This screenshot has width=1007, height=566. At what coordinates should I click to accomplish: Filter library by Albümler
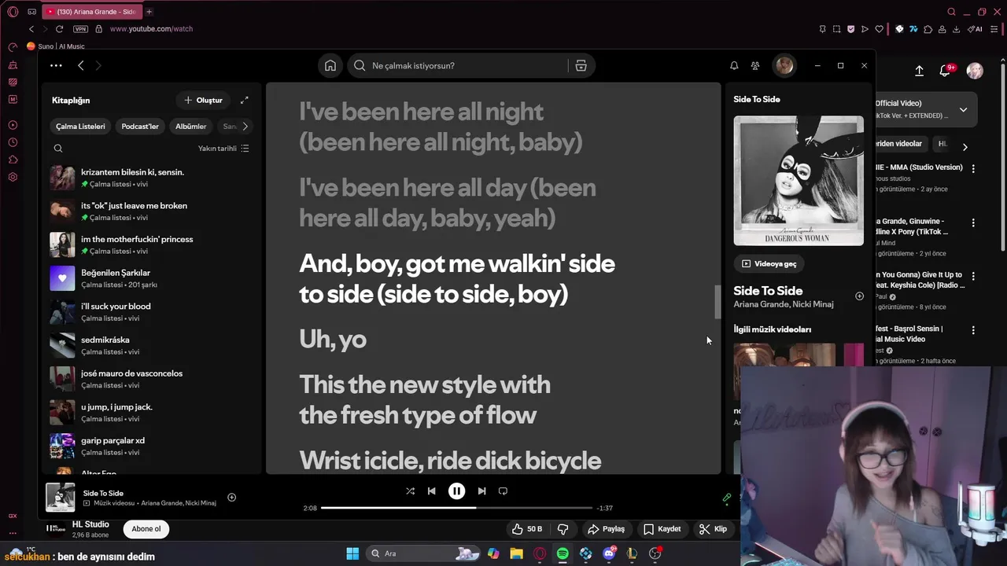tap(190, 127)
